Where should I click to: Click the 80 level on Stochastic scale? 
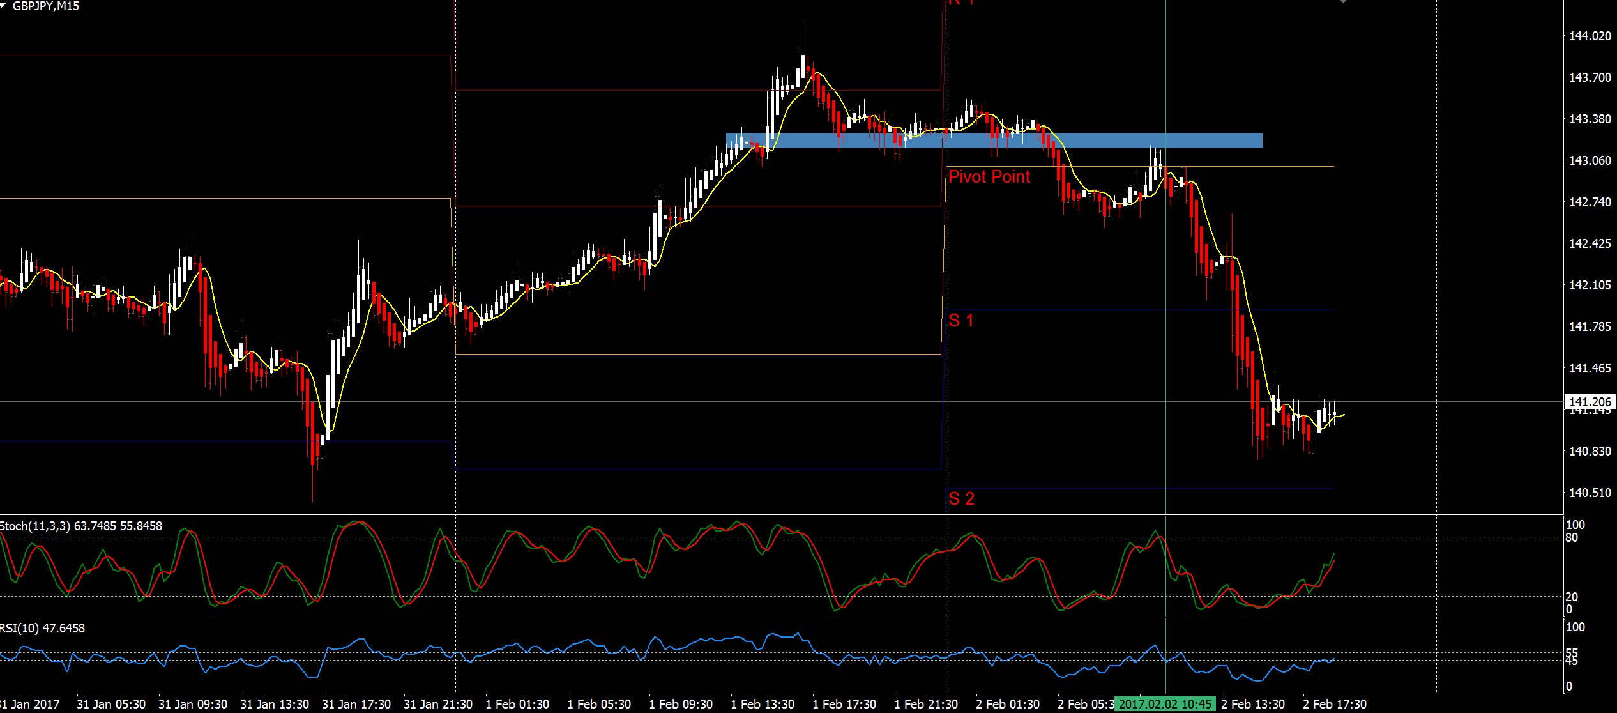(1572, 538)
